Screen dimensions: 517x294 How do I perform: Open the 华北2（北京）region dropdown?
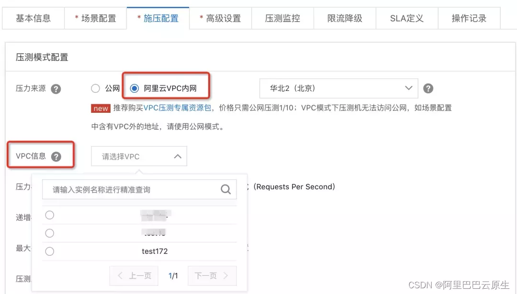338,88
